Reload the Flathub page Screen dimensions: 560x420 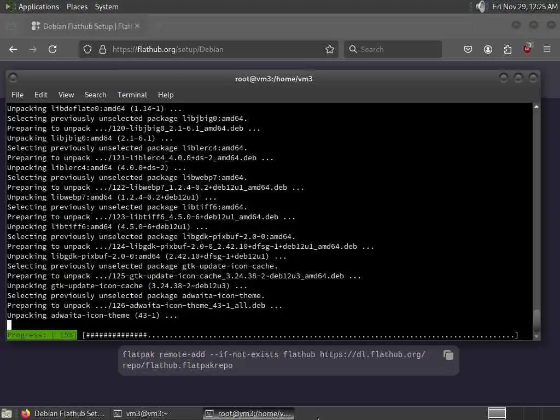(x=52, y=49)
